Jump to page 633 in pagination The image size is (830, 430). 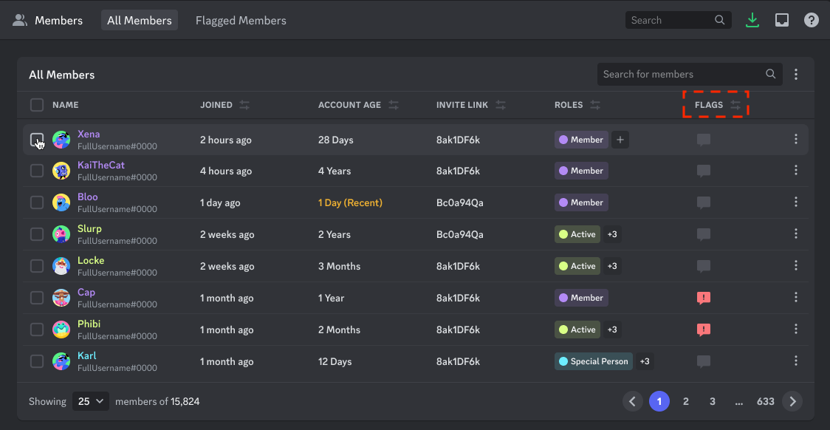[765, 400]
